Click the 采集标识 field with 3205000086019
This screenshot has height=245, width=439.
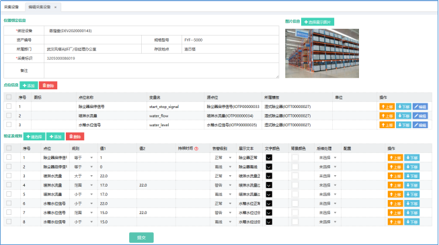161,58
